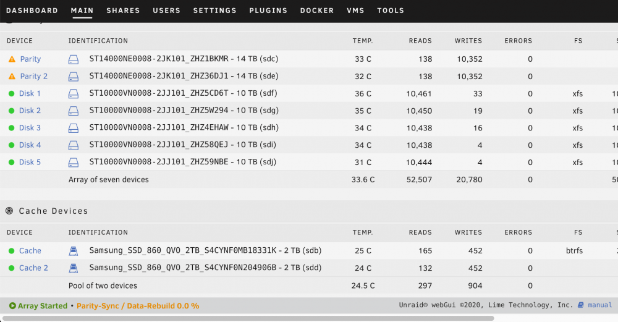This screenshot has width=618, height=322.
Task: Open the Docker tab
Action: [317, 11]
